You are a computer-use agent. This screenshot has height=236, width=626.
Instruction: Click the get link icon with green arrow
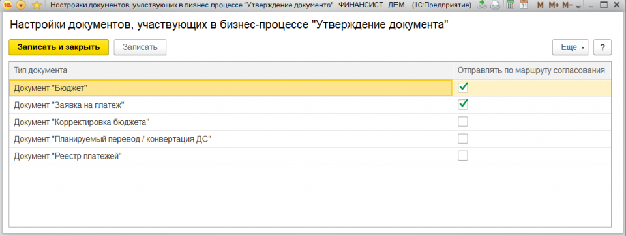point(482,5)
